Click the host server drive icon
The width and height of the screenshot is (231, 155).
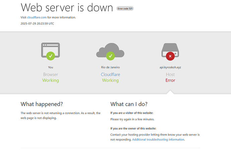170,52
